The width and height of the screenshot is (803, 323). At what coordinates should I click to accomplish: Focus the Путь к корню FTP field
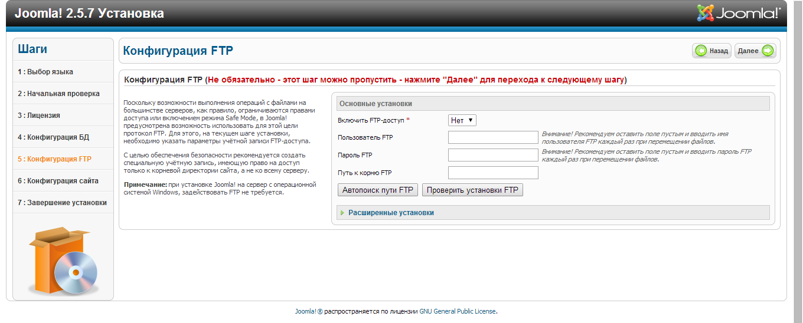coord(493,173)
